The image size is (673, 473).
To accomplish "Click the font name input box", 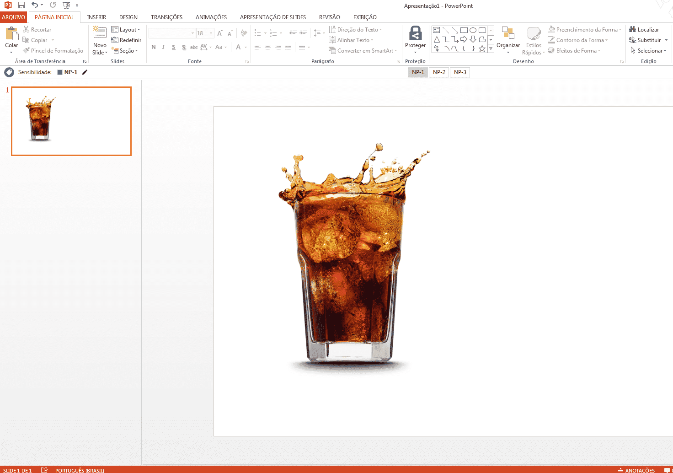I will coord(172,33).
